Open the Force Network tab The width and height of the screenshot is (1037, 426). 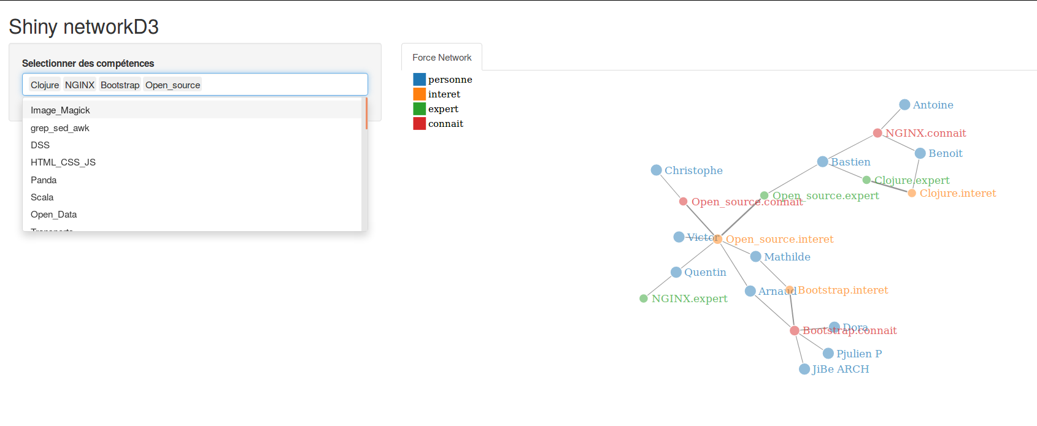(442, 57)
